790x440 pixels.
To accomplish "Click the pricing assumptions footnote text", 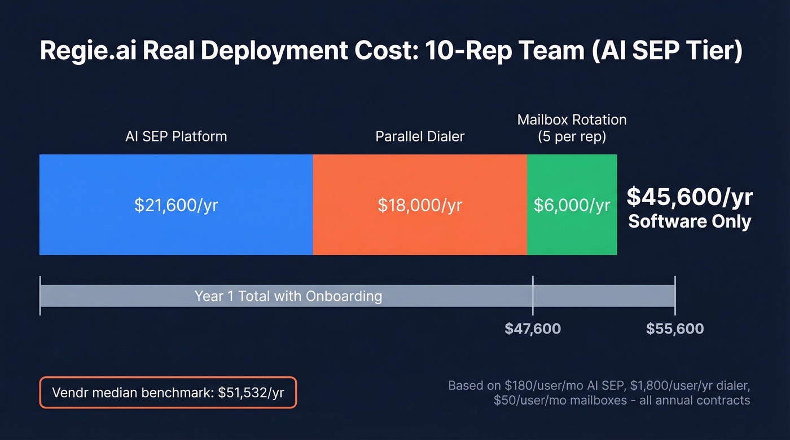I will [x=598, y=393].
